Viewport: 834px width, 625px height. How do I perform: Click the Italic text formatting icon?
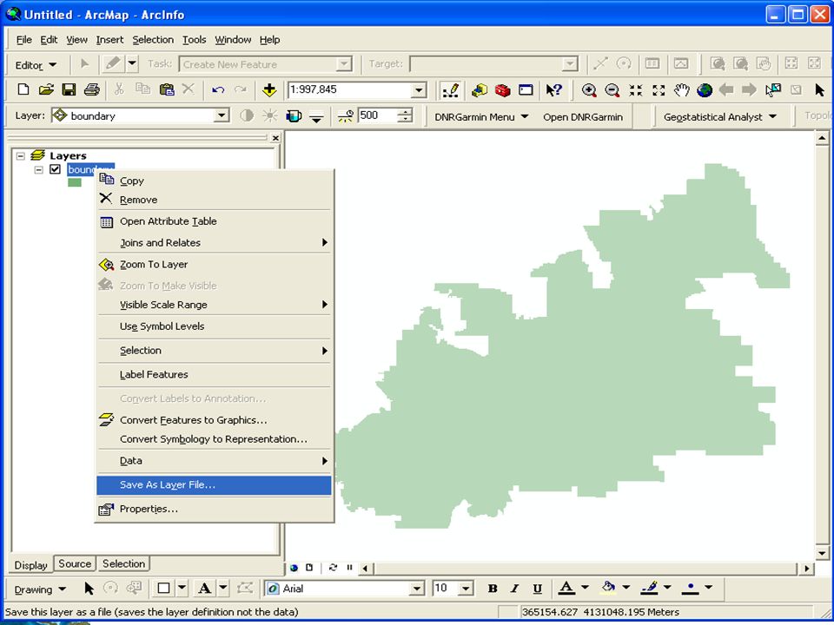pos(514,589)
